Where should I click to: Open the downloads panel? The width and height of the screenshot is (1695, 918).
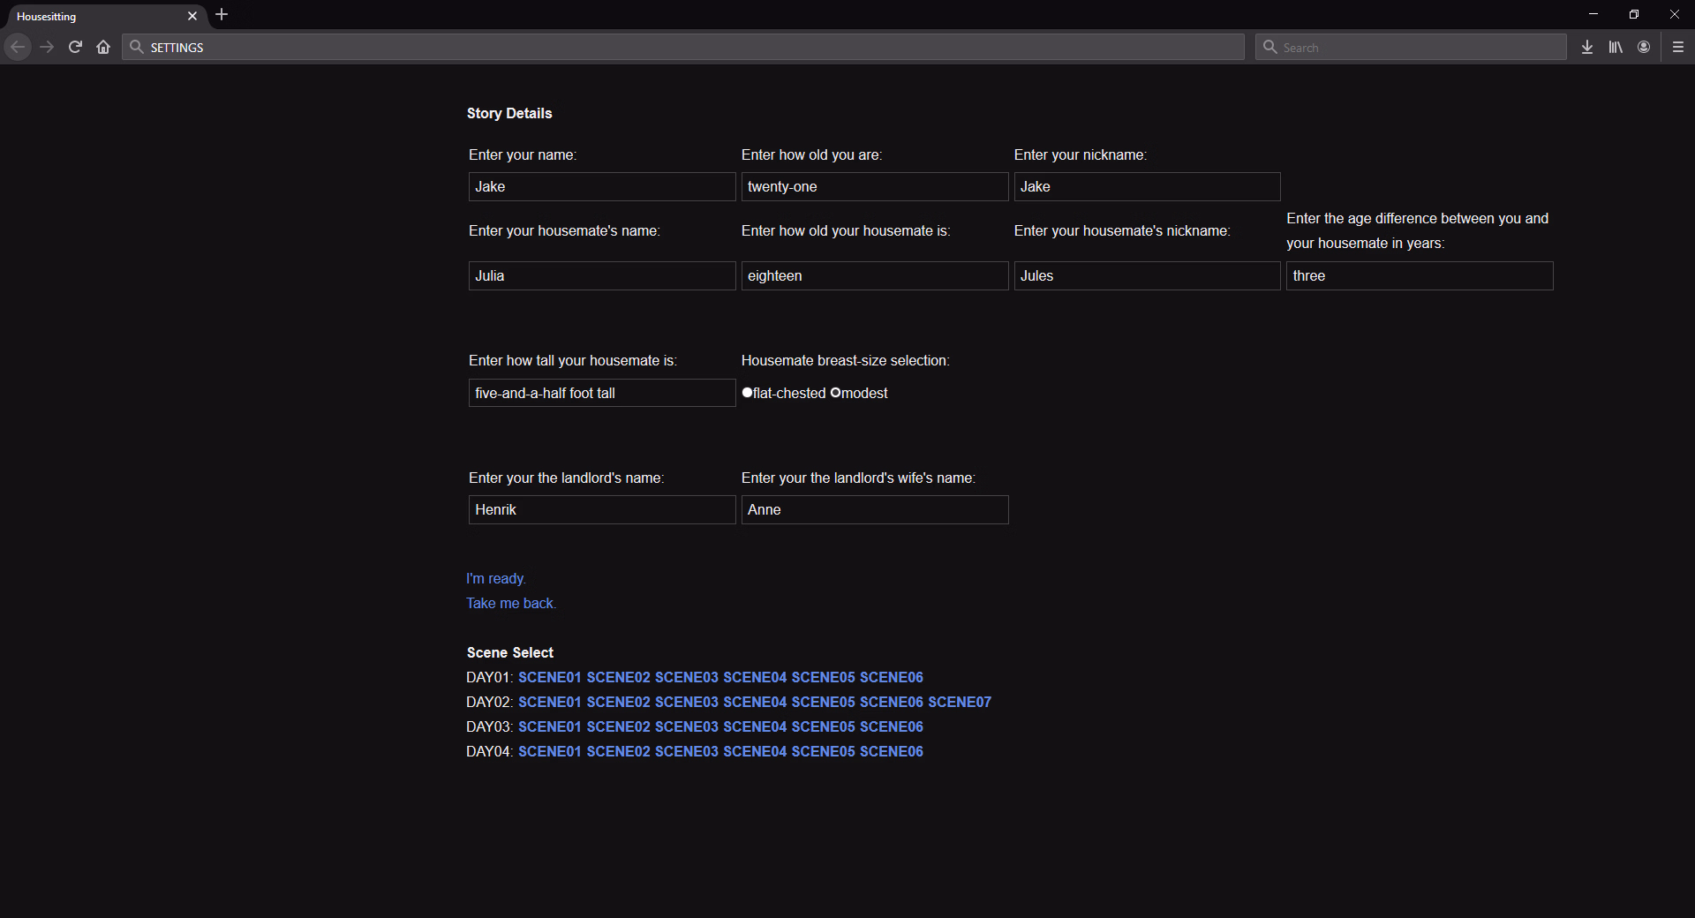pos(1586,47)
